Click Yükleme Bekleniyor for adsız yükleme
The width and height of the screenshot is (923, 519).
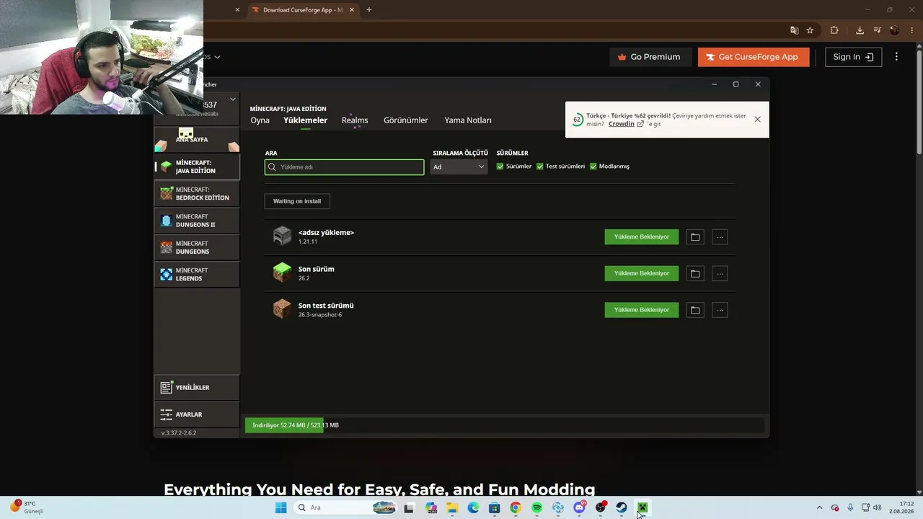642,237
